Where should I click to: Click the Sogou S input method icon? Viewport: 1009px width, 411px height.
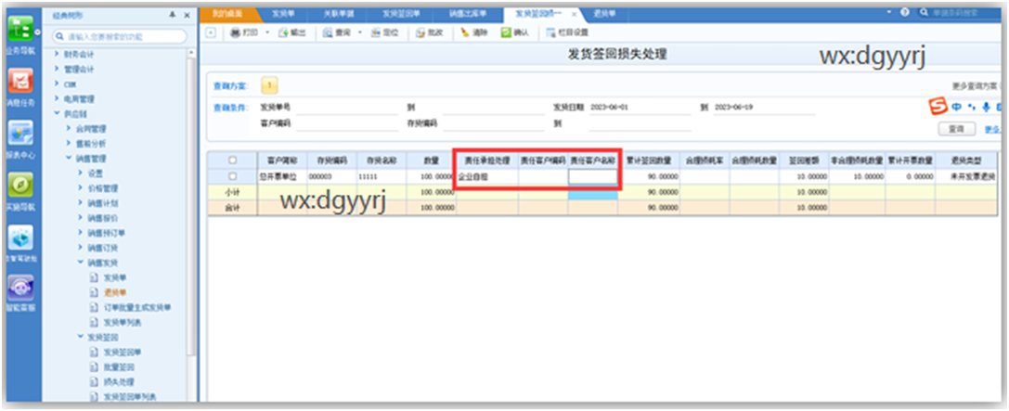[939, 107]
